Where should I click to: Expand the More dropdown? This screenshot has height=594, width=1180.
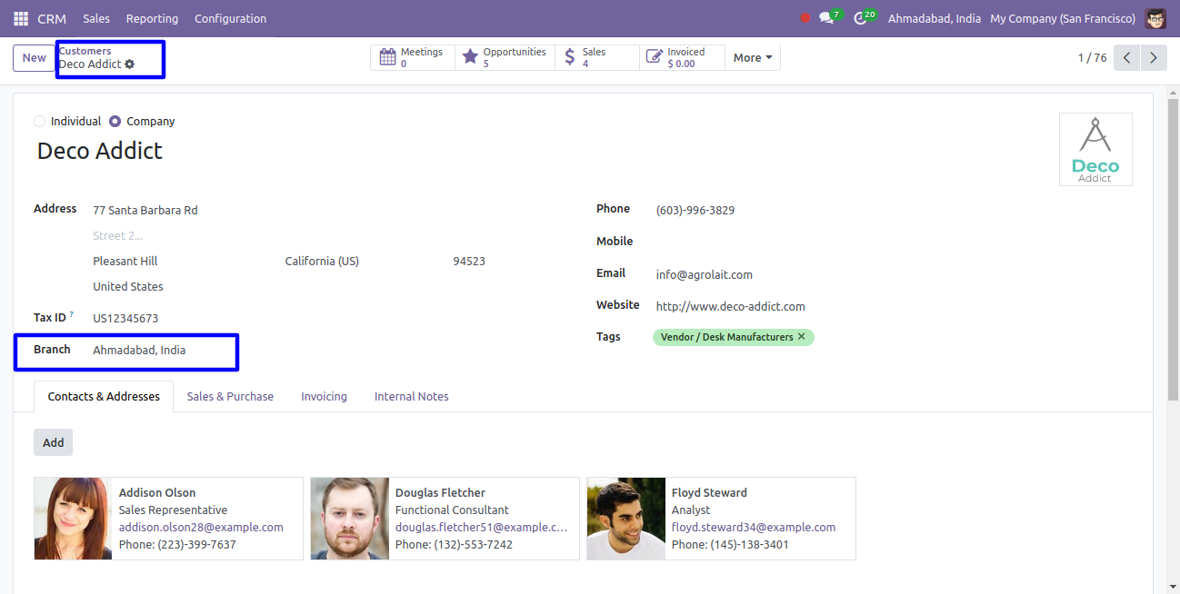pos(752,58)
